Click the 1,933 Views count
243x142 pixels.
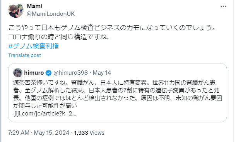pos(89,133)
